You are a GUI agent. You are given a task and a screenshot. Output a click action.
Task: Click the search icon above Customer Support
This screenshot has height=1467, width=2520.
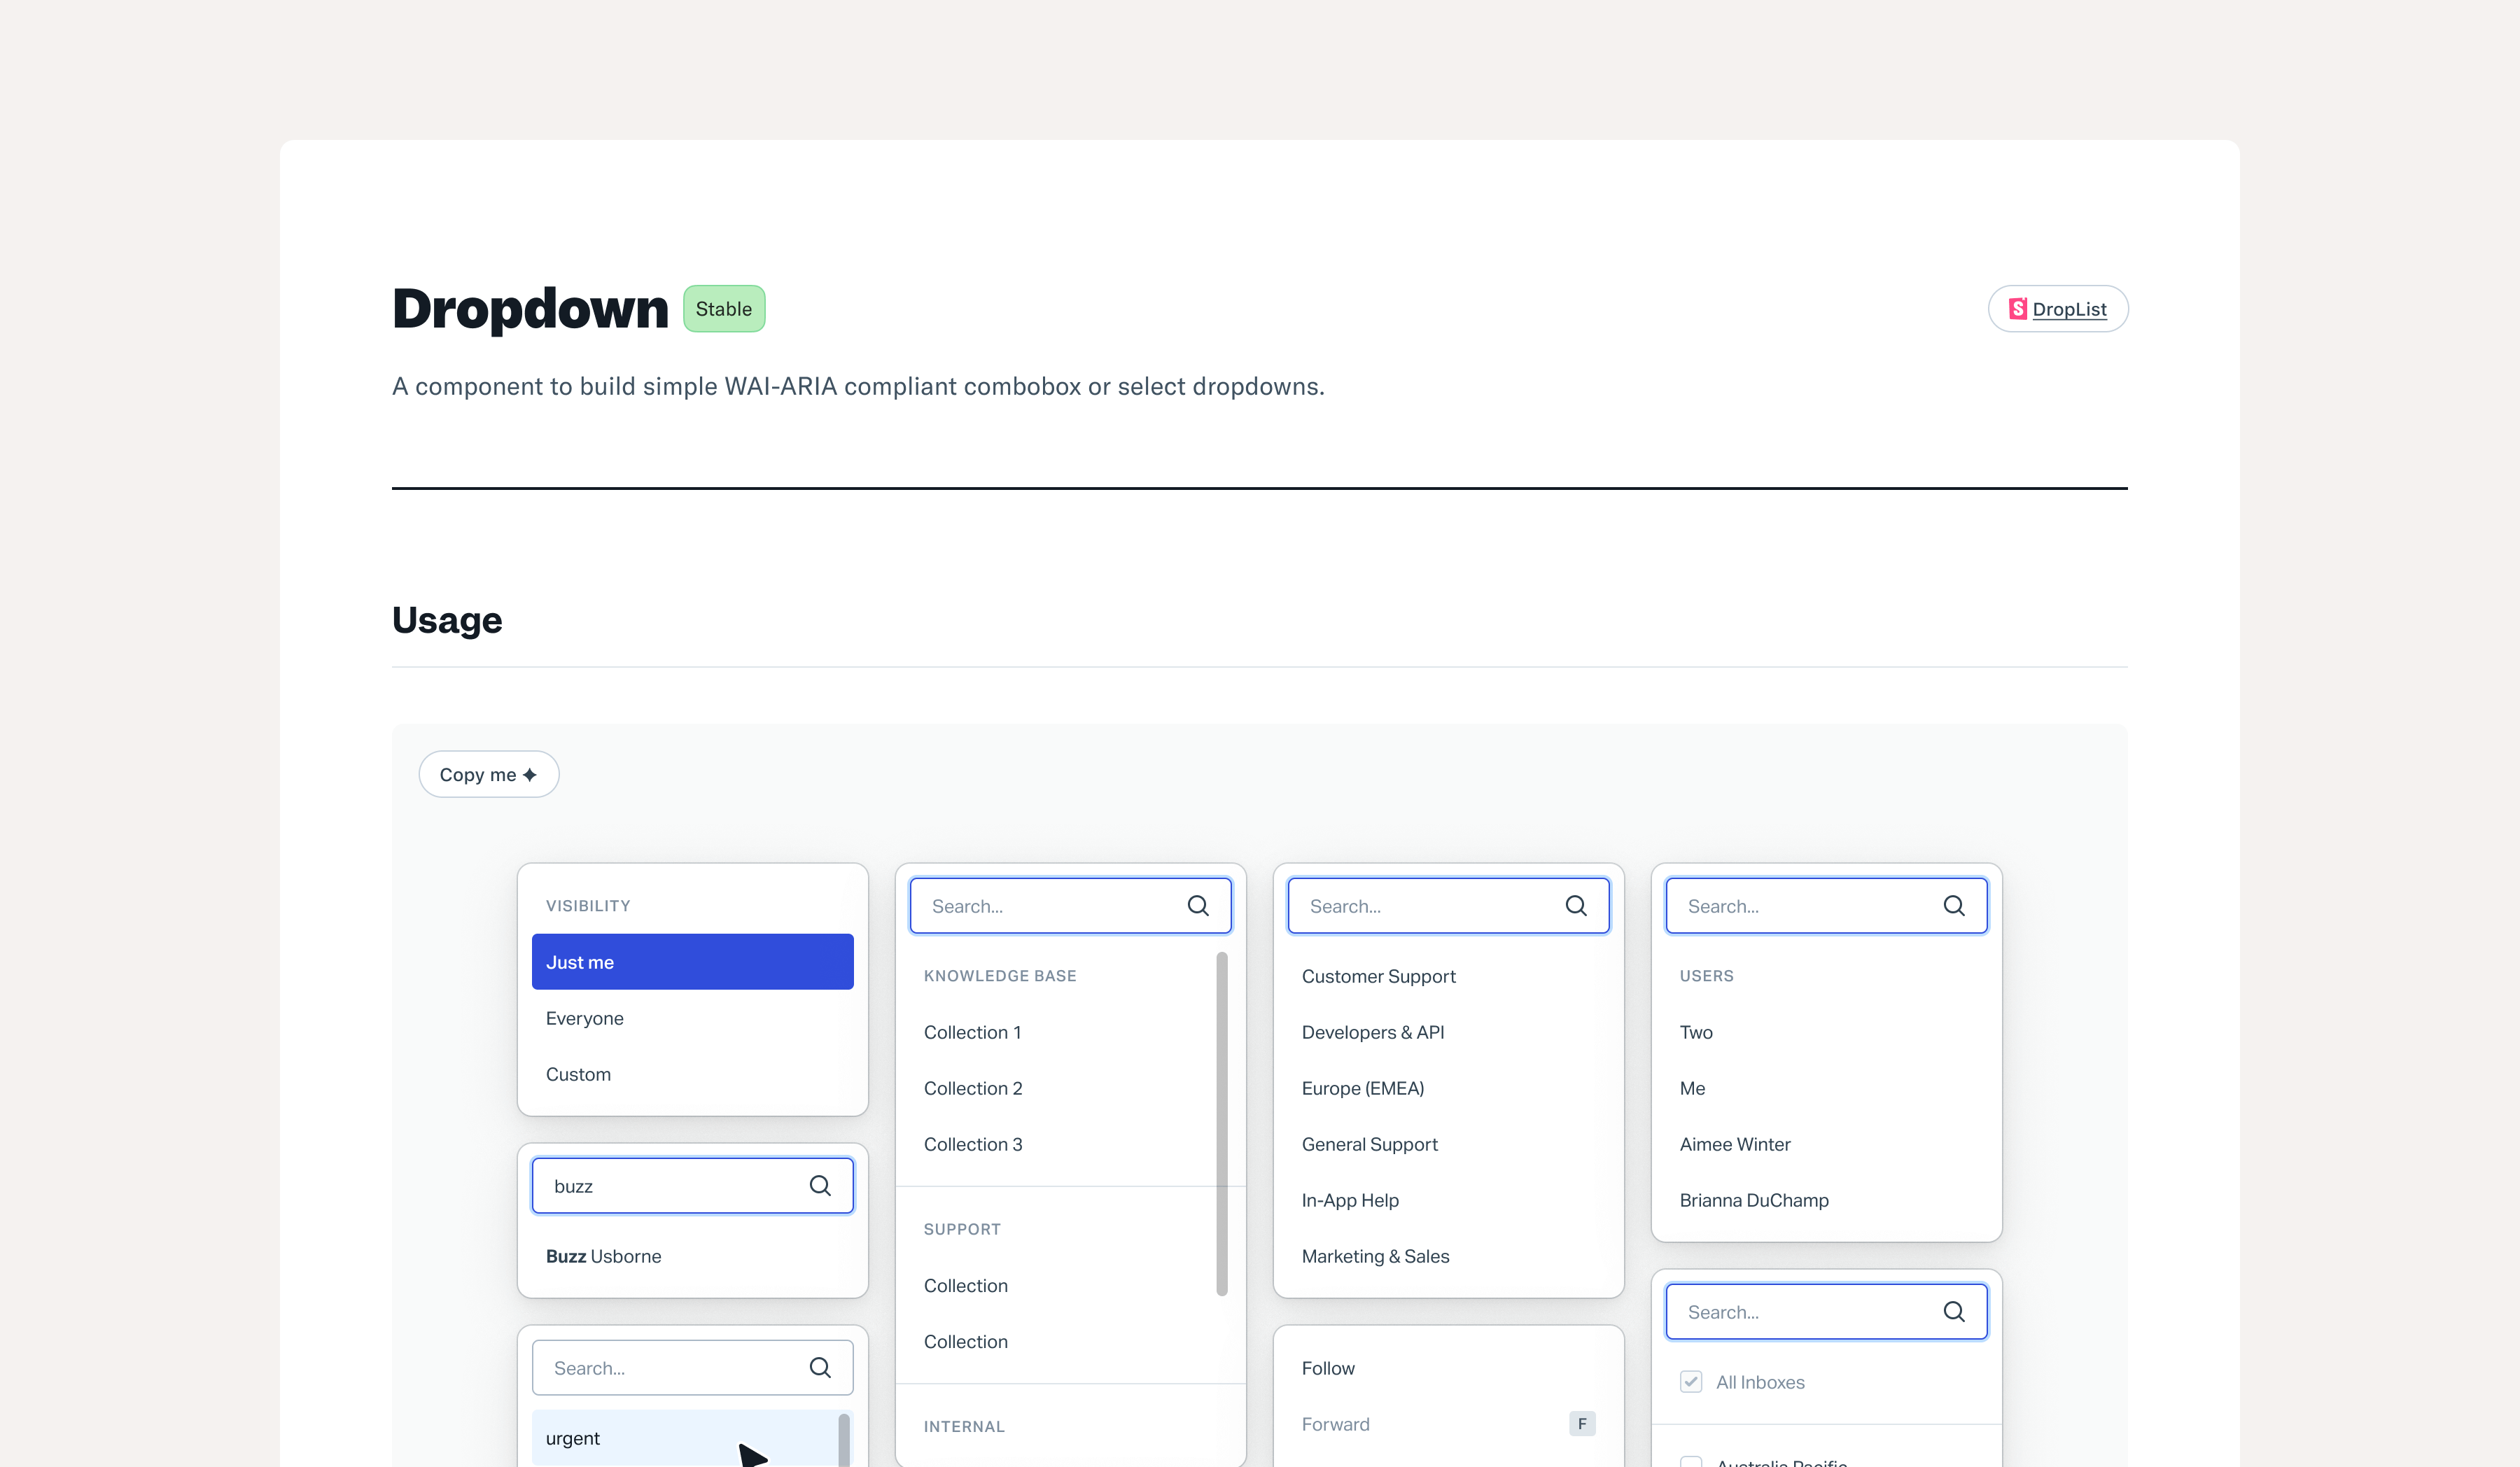coord(1575,906)
